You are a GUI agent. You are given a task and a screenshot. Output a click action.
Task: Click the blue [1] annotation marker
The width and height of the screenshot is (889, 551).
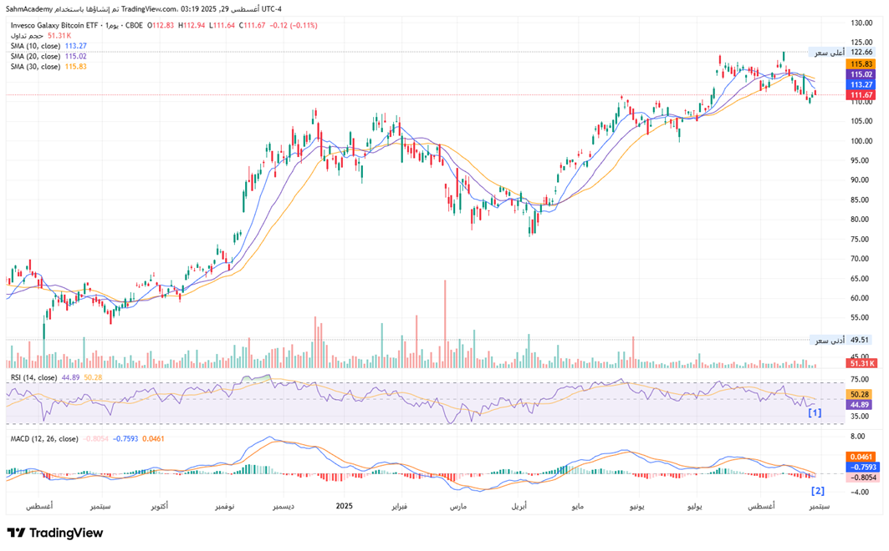(x=814, y=412)
